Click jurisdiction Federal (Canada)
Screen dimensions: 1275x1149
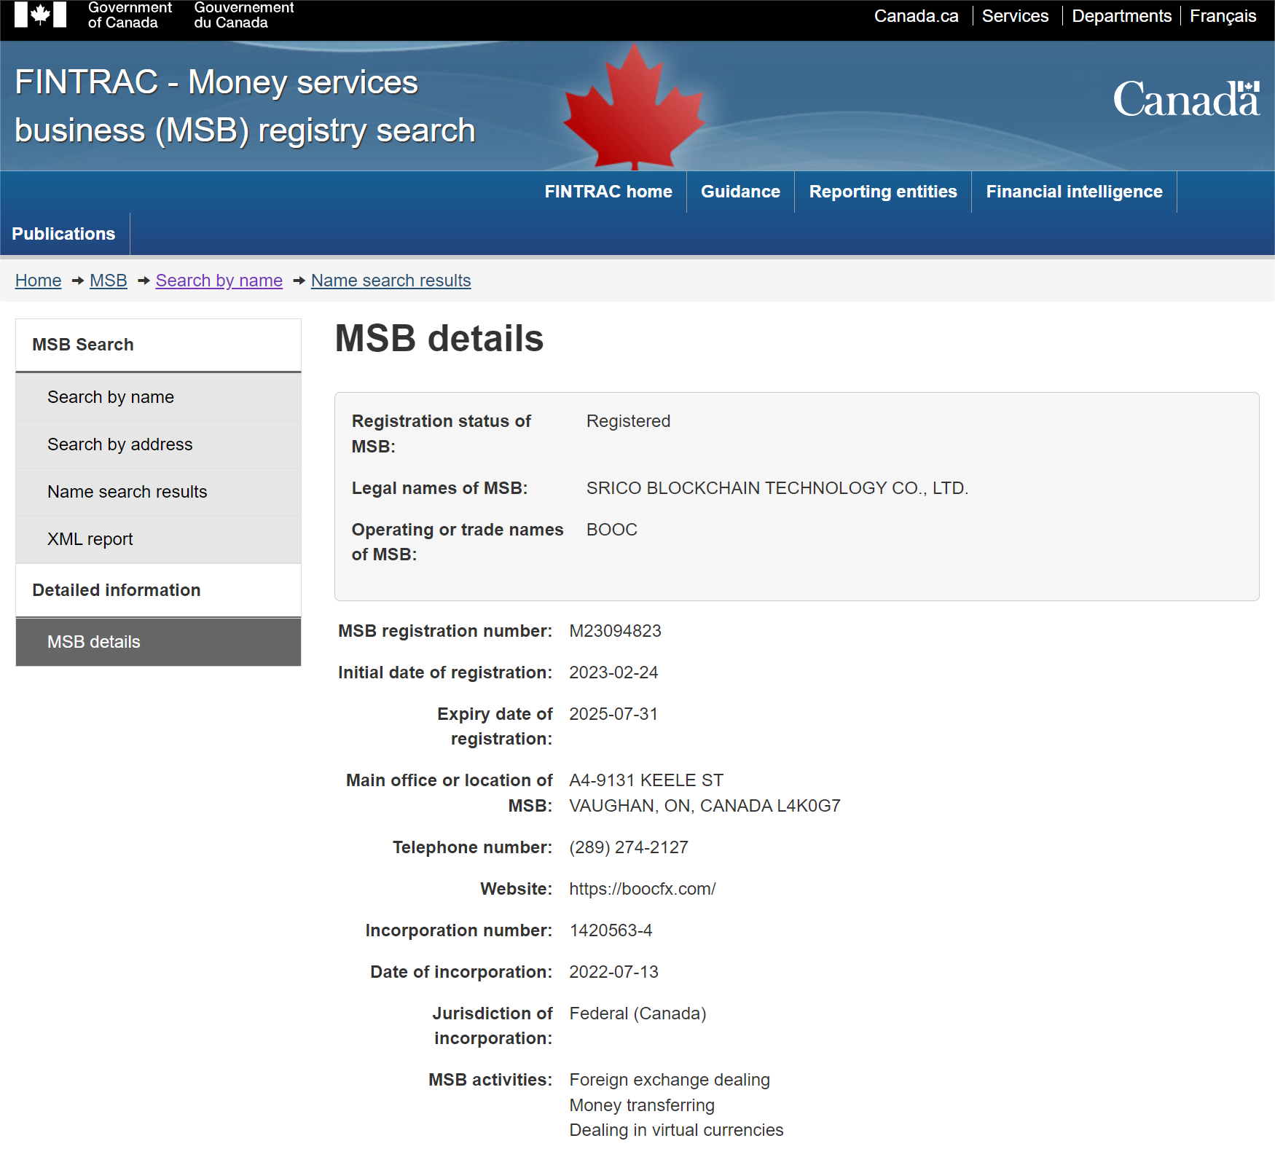637,1013
